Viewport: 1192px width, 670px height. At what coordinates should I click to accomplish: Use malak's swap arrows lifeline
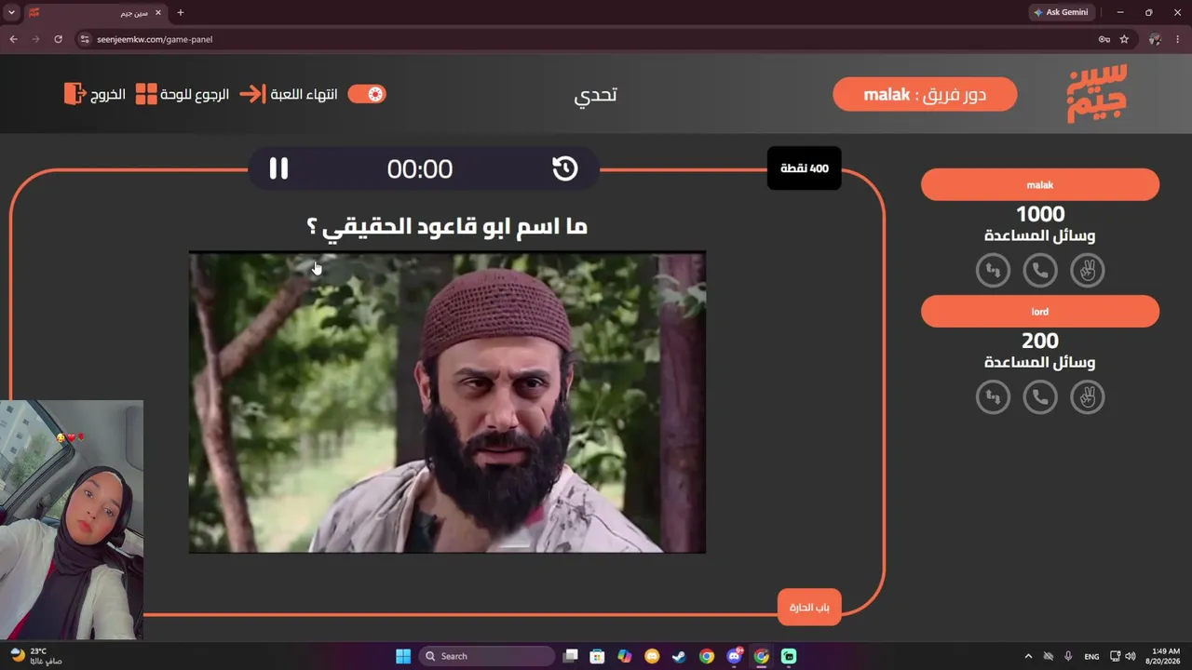993,271
